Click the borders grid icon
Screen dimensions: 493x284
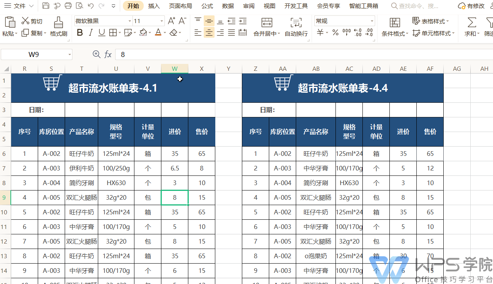pyautogui.click(x=113, y=33)
